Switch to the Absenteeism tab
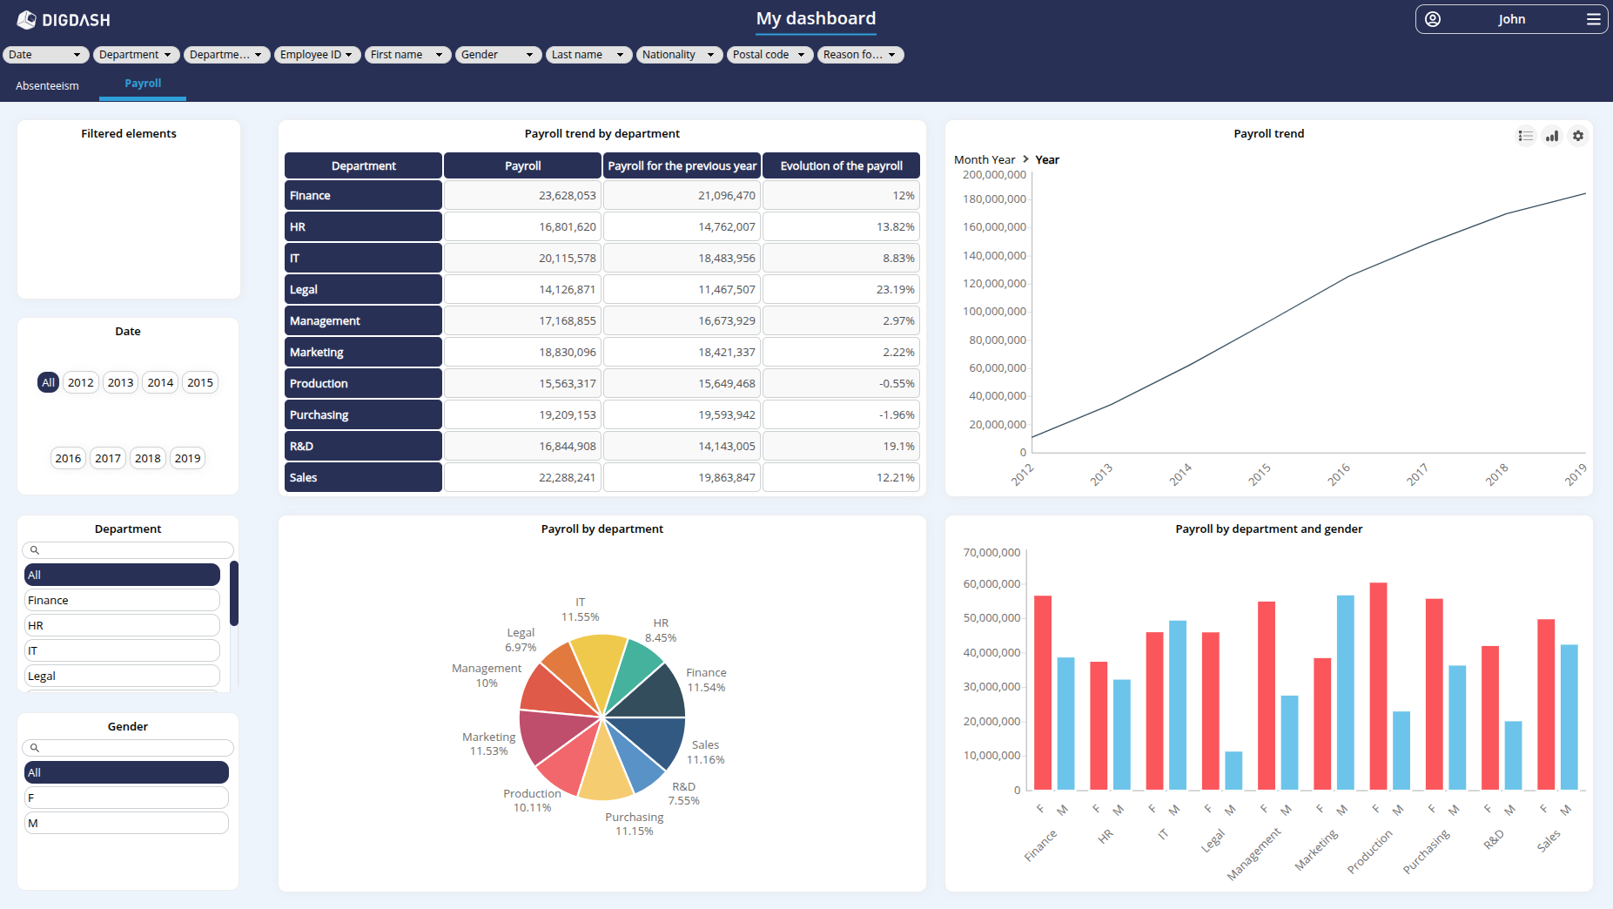The image size is (1613, 909). click(47, 85)
